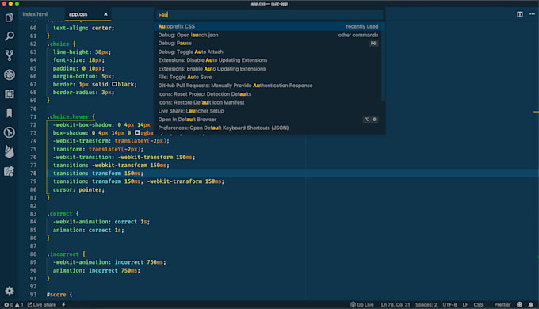The height and width of the screenshot is (309, 539).
Task: Select Debug: Open launch.json command
Action: coord(269,35)
